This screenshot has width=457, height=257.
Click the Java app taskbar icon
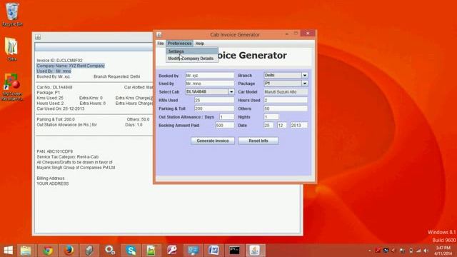point(255,251)
